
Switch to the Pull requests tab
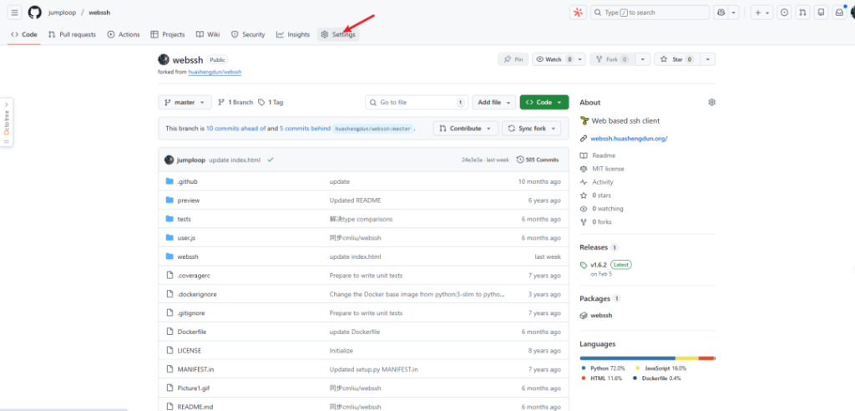tap(72, 34)
